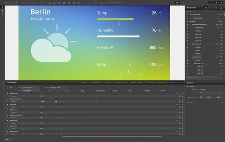
Task: Hide the POLYGON-3-1 element
Action: (x=187, y=28)
